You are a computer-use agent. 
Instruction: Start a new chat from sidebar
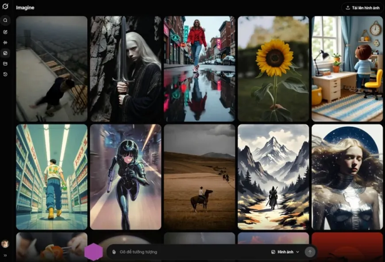5,32
